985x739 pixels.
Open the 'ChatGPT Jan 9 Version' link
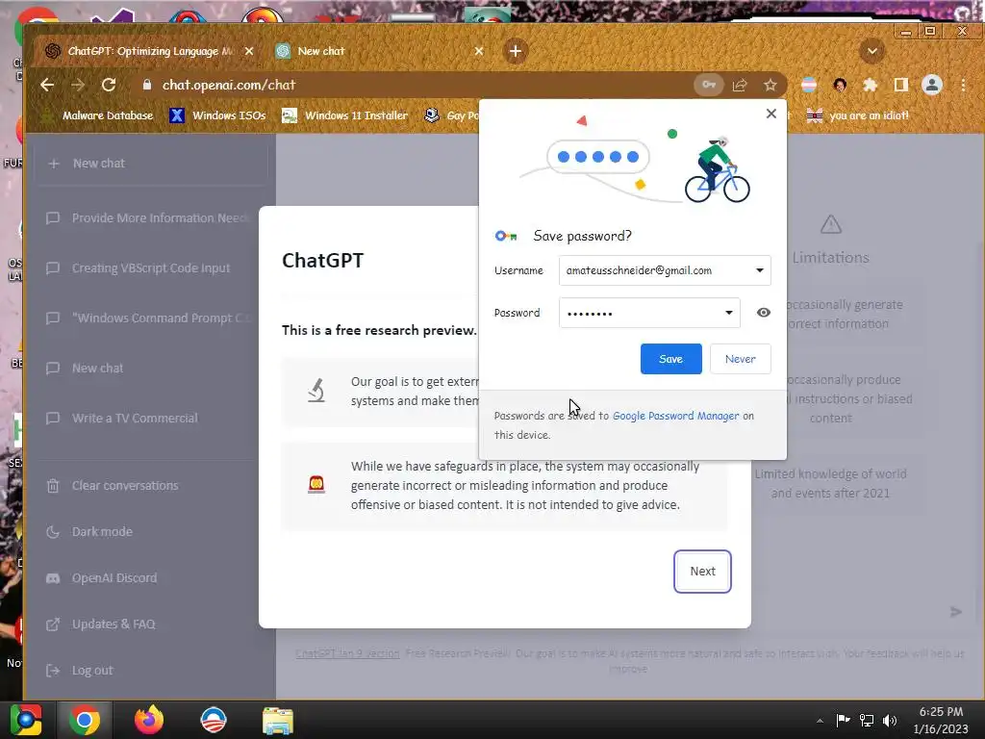(347, 653)
